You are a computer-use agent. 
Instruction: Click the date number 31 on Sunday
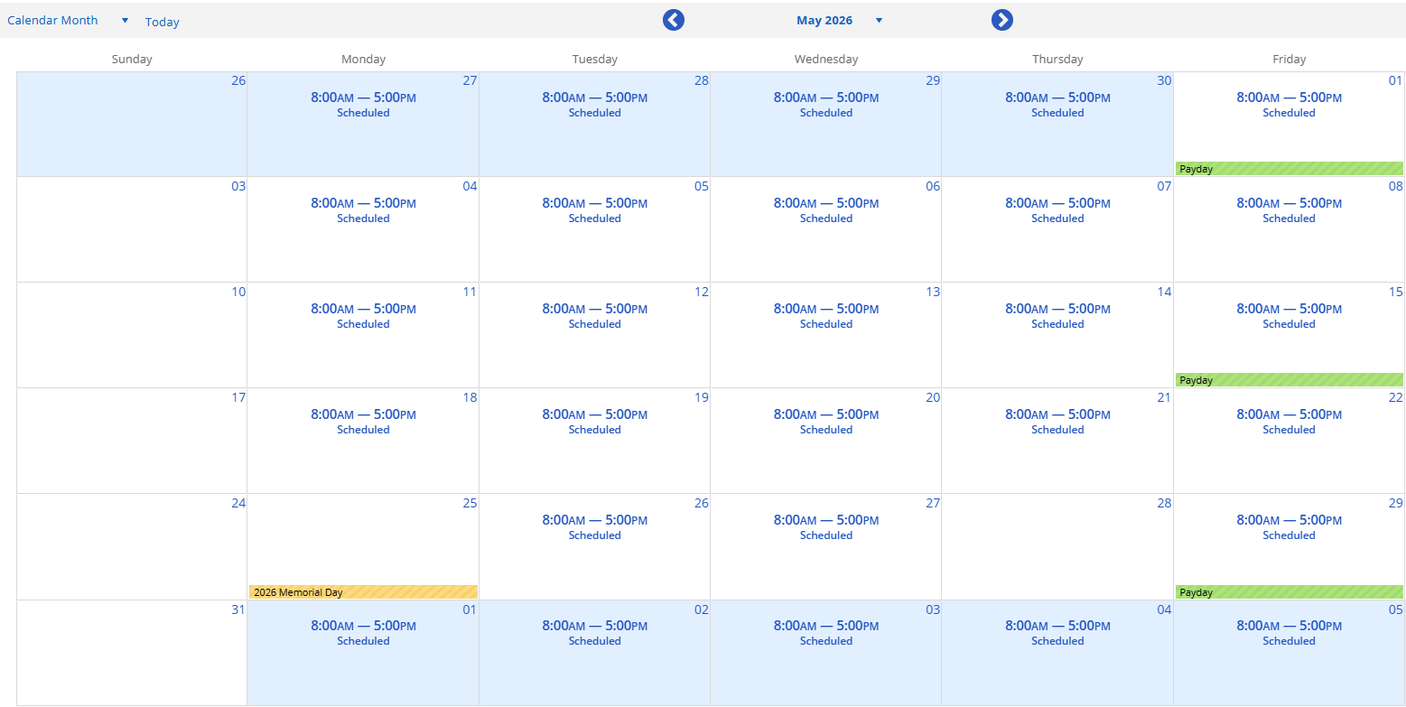point(238,609)
